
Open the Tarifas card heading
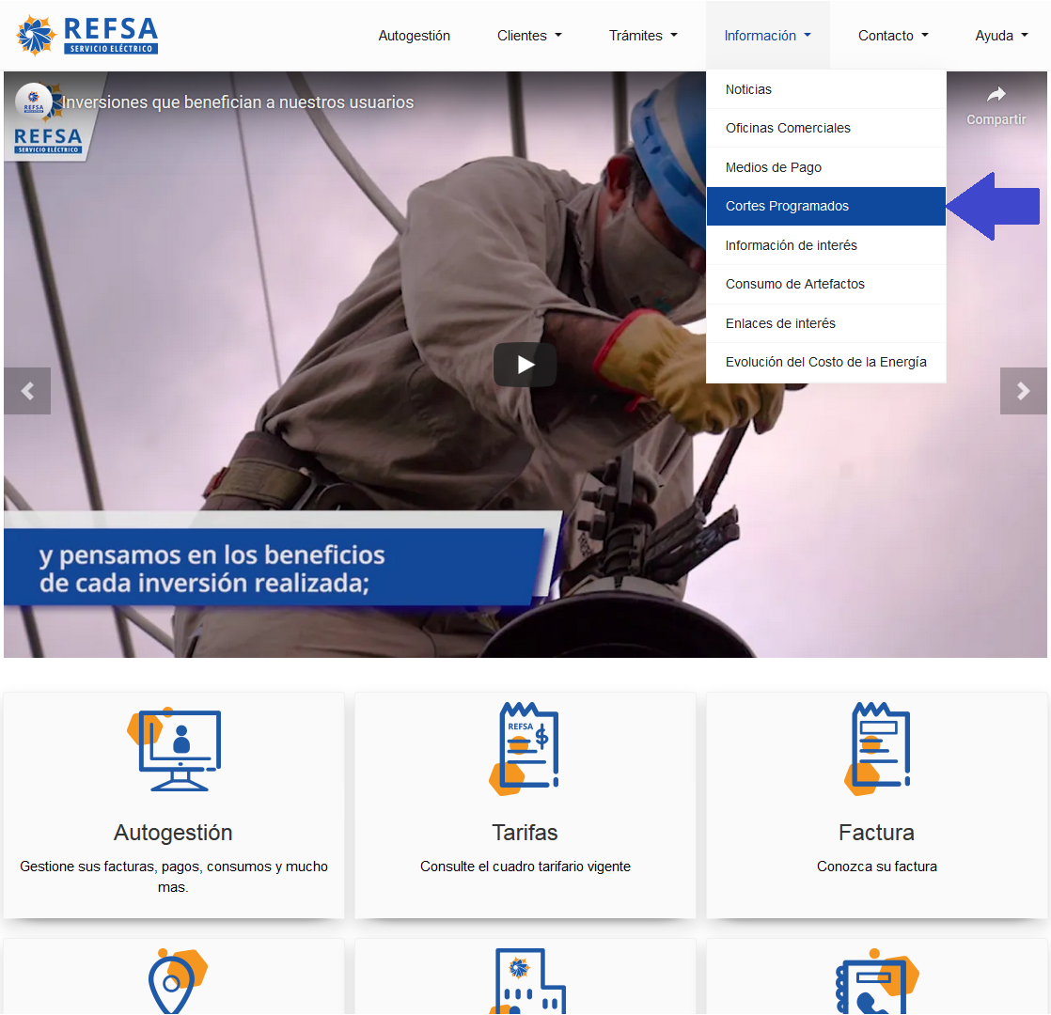525,833
